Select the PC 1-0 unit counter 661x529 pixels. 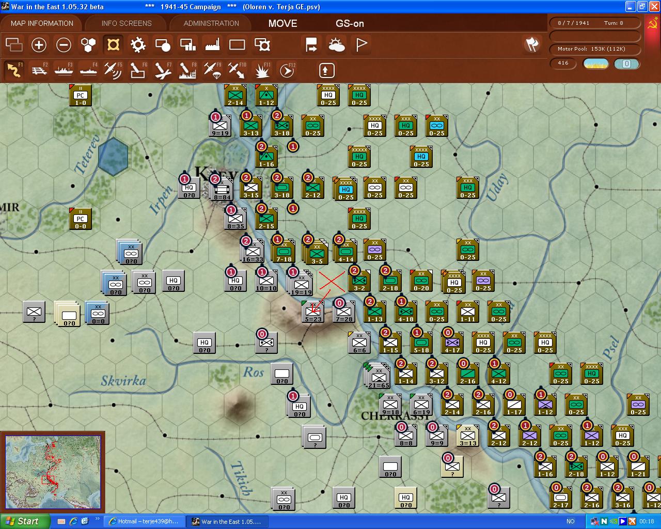click(x=81, y=96)
